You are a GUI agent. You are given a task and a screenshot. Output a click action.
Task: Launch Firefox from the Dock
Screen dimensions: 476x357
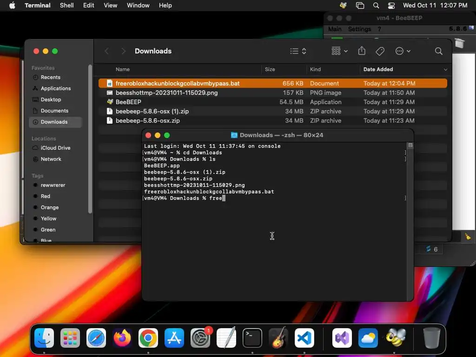[x=122, y=338]
